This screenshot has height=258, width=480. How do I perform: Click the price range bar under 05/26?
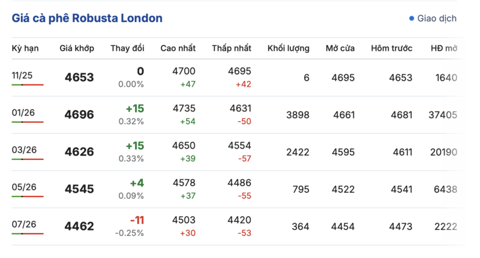28,196
